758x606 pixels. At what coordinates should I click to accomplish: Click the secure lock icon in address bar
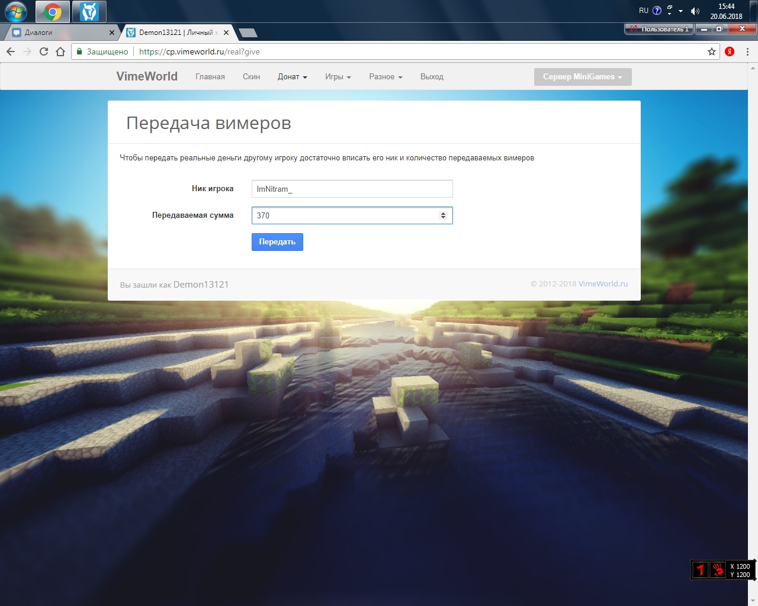(79, 51)
